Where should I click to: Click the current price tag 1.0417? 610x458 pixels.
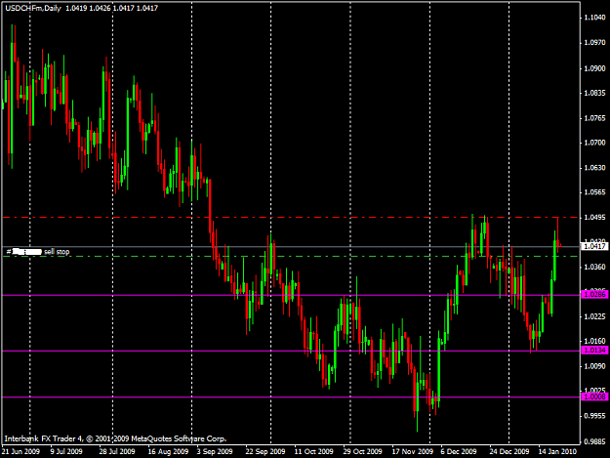point(594,246)
